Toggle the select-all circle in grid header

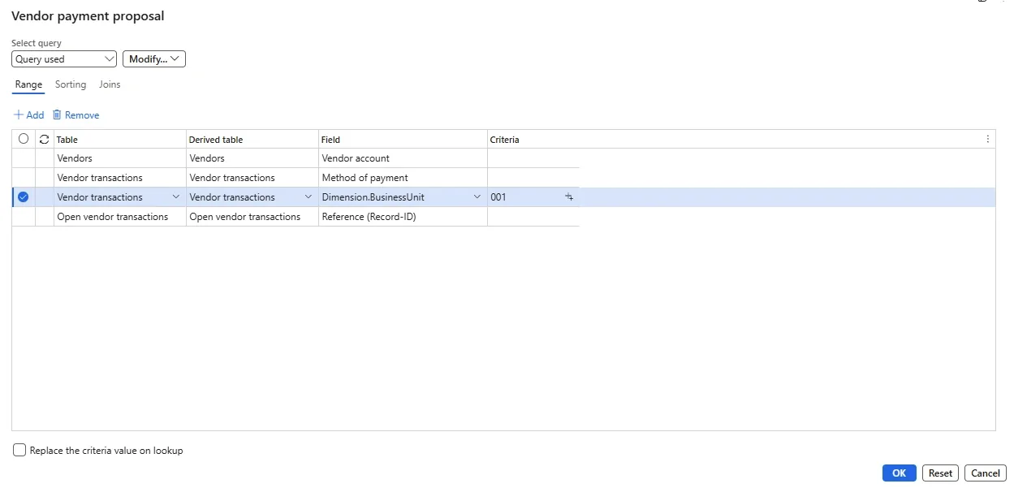click(24, 139)
